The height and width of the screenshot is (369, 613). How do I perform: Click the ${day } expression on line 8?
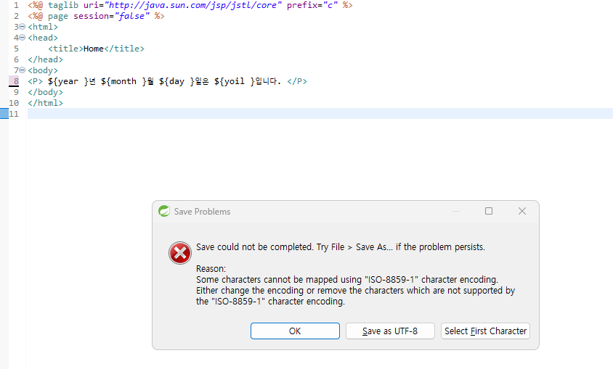[x=176, y=81]
